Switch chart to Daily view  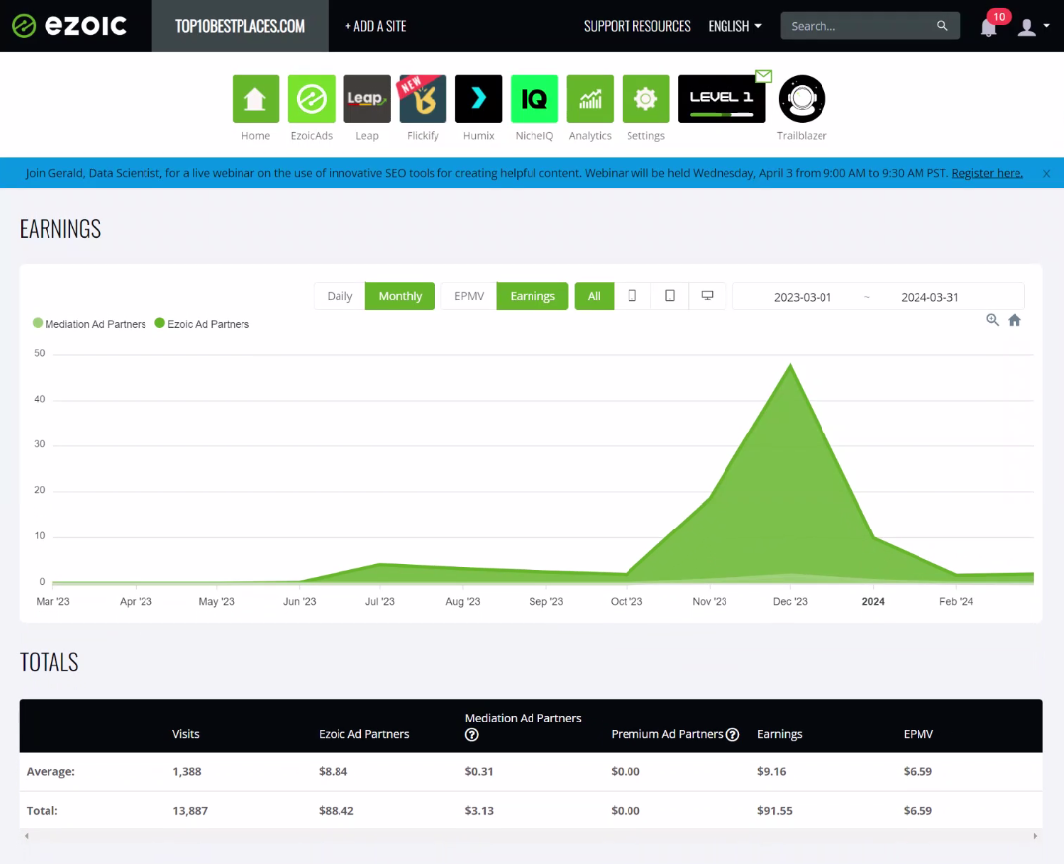[x=339, y=296]
